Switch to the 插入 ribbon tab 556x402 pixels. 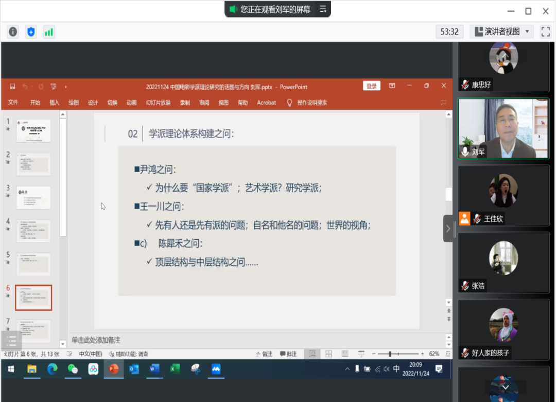pyautogui.click(x=54, y=102)
